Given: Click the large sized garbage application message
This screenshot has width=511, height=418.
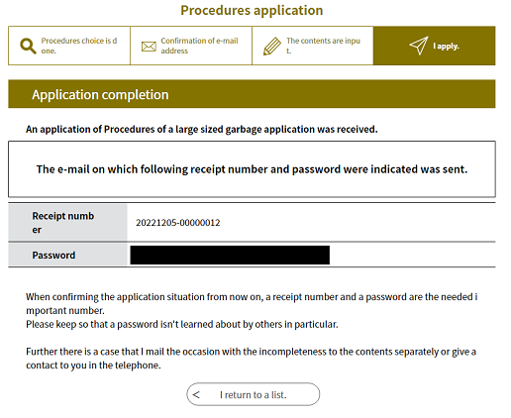Looking at the screenshot, I should (x=202, y=129).
